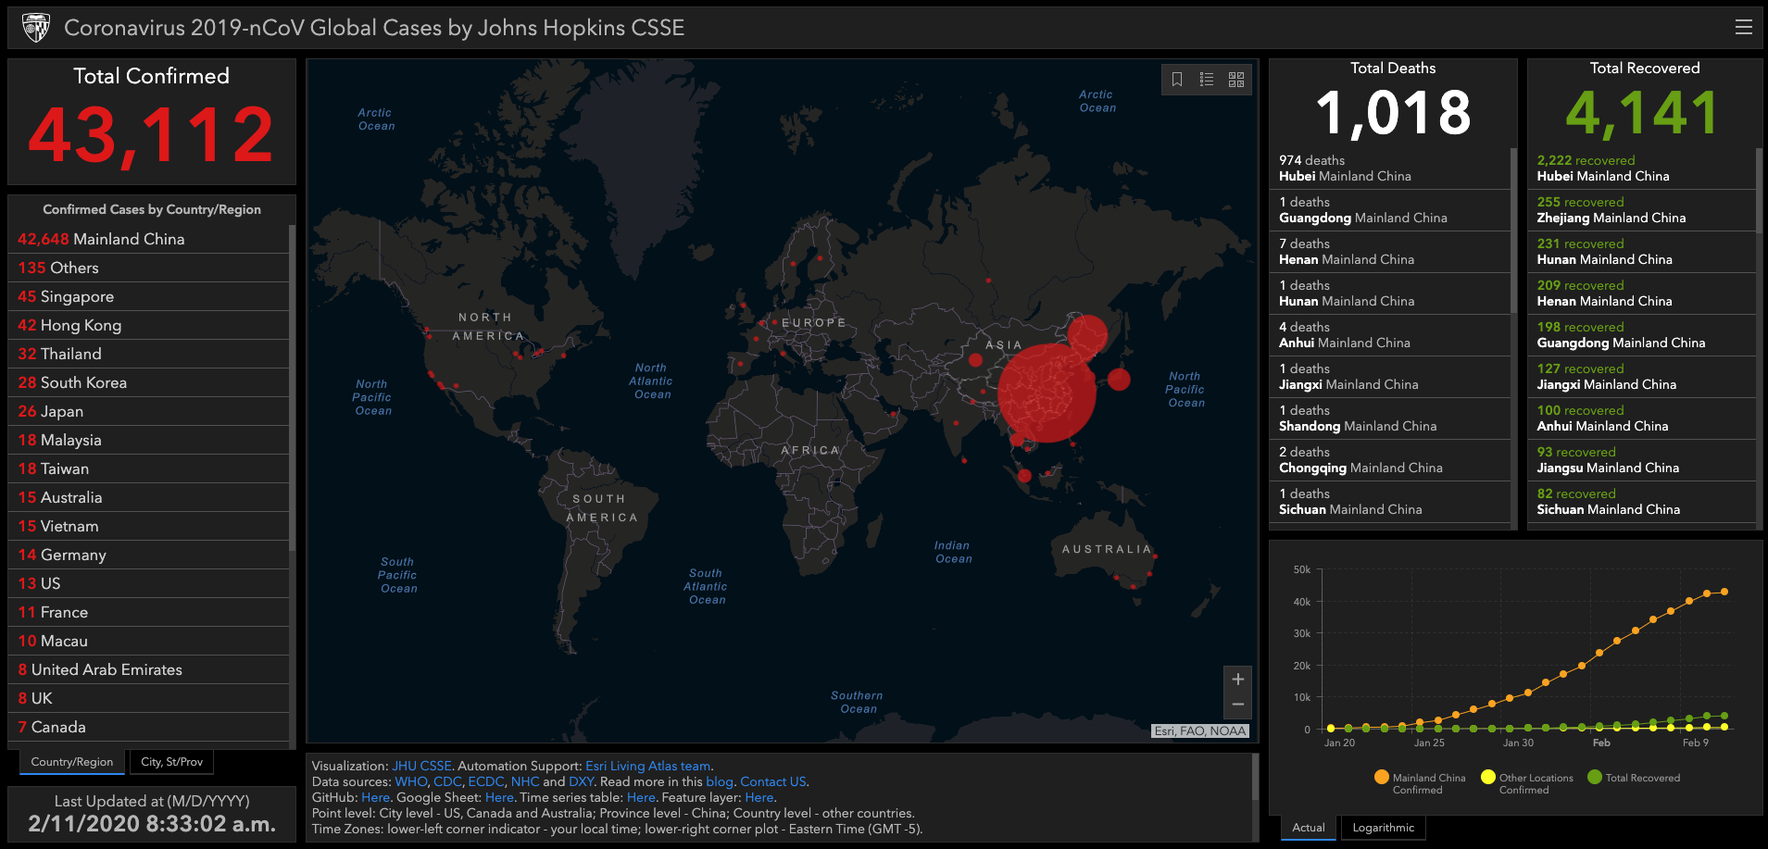Screen dimensions: 1768x849
Task: Click the info panel scrollbar
Action: [x=1255, y=778]
